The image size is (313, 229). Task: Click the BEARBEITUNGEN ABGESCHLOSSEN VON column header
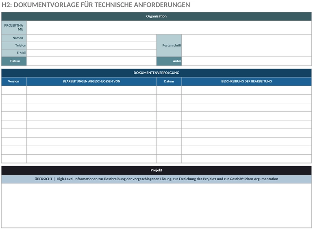[91, 82]
